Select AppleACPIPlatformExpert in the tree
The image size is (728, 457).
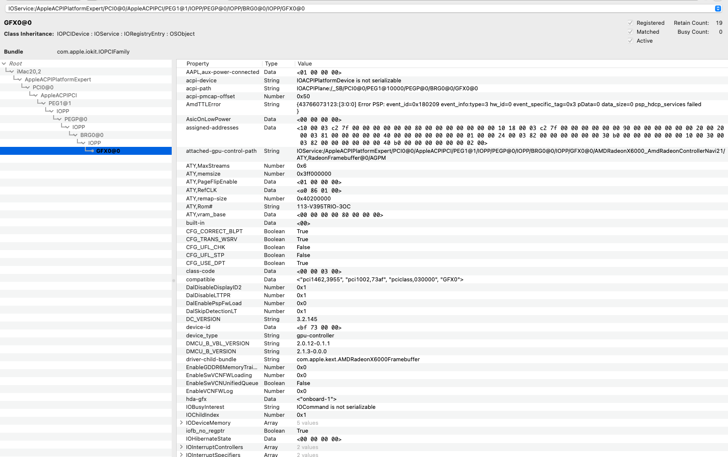point(58,79)
